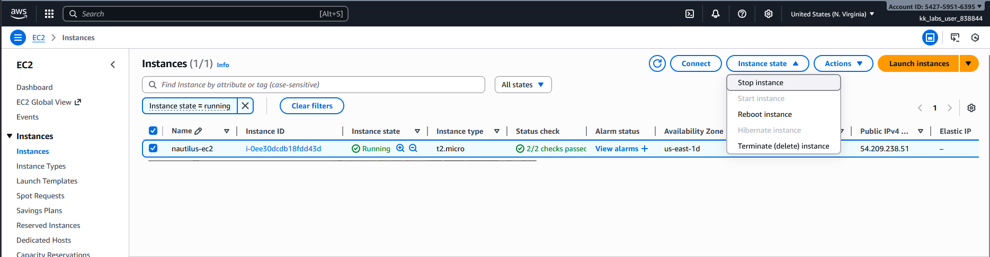
Task: Uncheck the nautilus-ec2 row checkbox
Action: click(153, 148)
